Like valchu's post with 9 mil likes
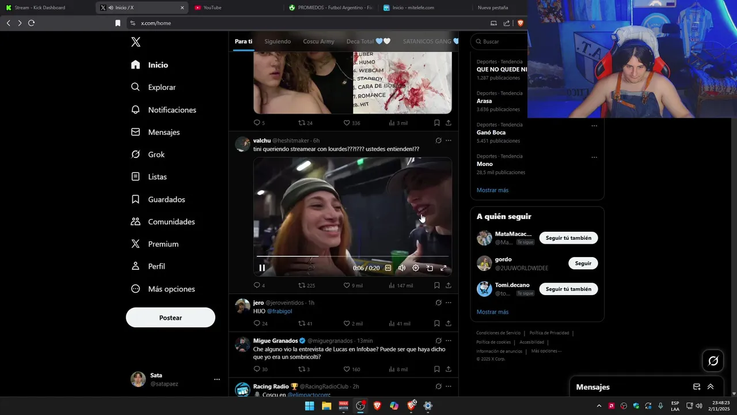Image resolution: width=737 pixels, height=415 pixels. pyautogui.click(x=353, y=285)
